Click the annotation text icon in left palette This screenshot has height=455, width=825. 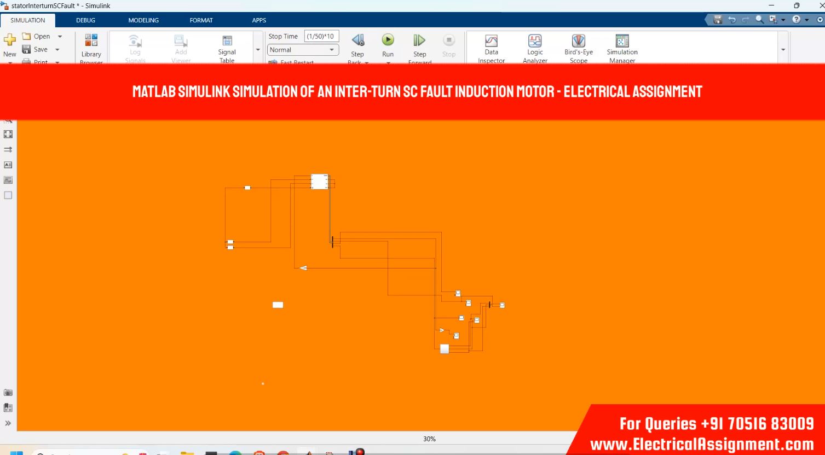click(x=8, y=165)
